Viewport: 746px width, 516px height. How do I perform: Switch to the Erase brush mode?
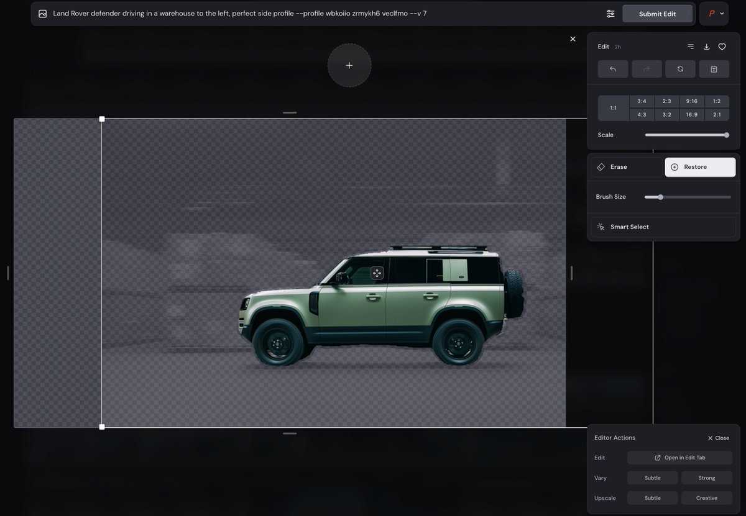click(x=627, y=167)
